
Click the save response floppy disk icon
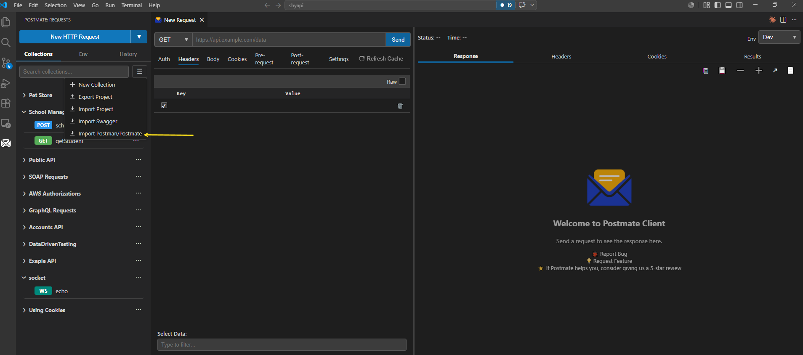click(722, 71)
